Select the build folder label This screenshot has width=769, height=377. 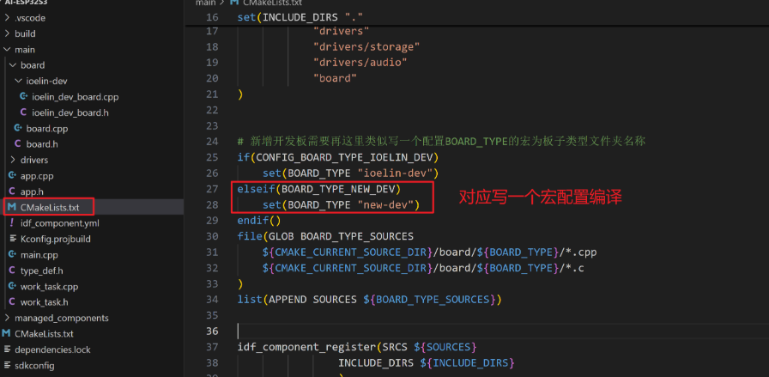25,33
